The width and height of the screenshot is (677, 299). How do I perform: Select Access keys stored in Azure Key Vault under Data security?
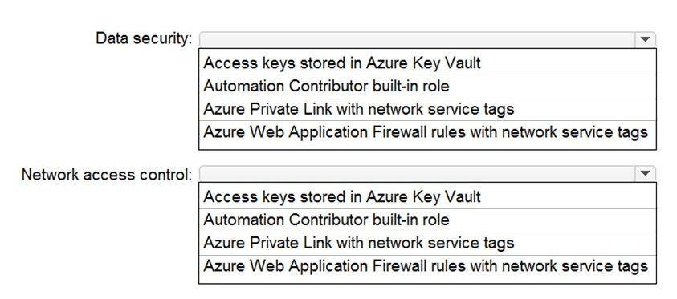click(427, 63)
